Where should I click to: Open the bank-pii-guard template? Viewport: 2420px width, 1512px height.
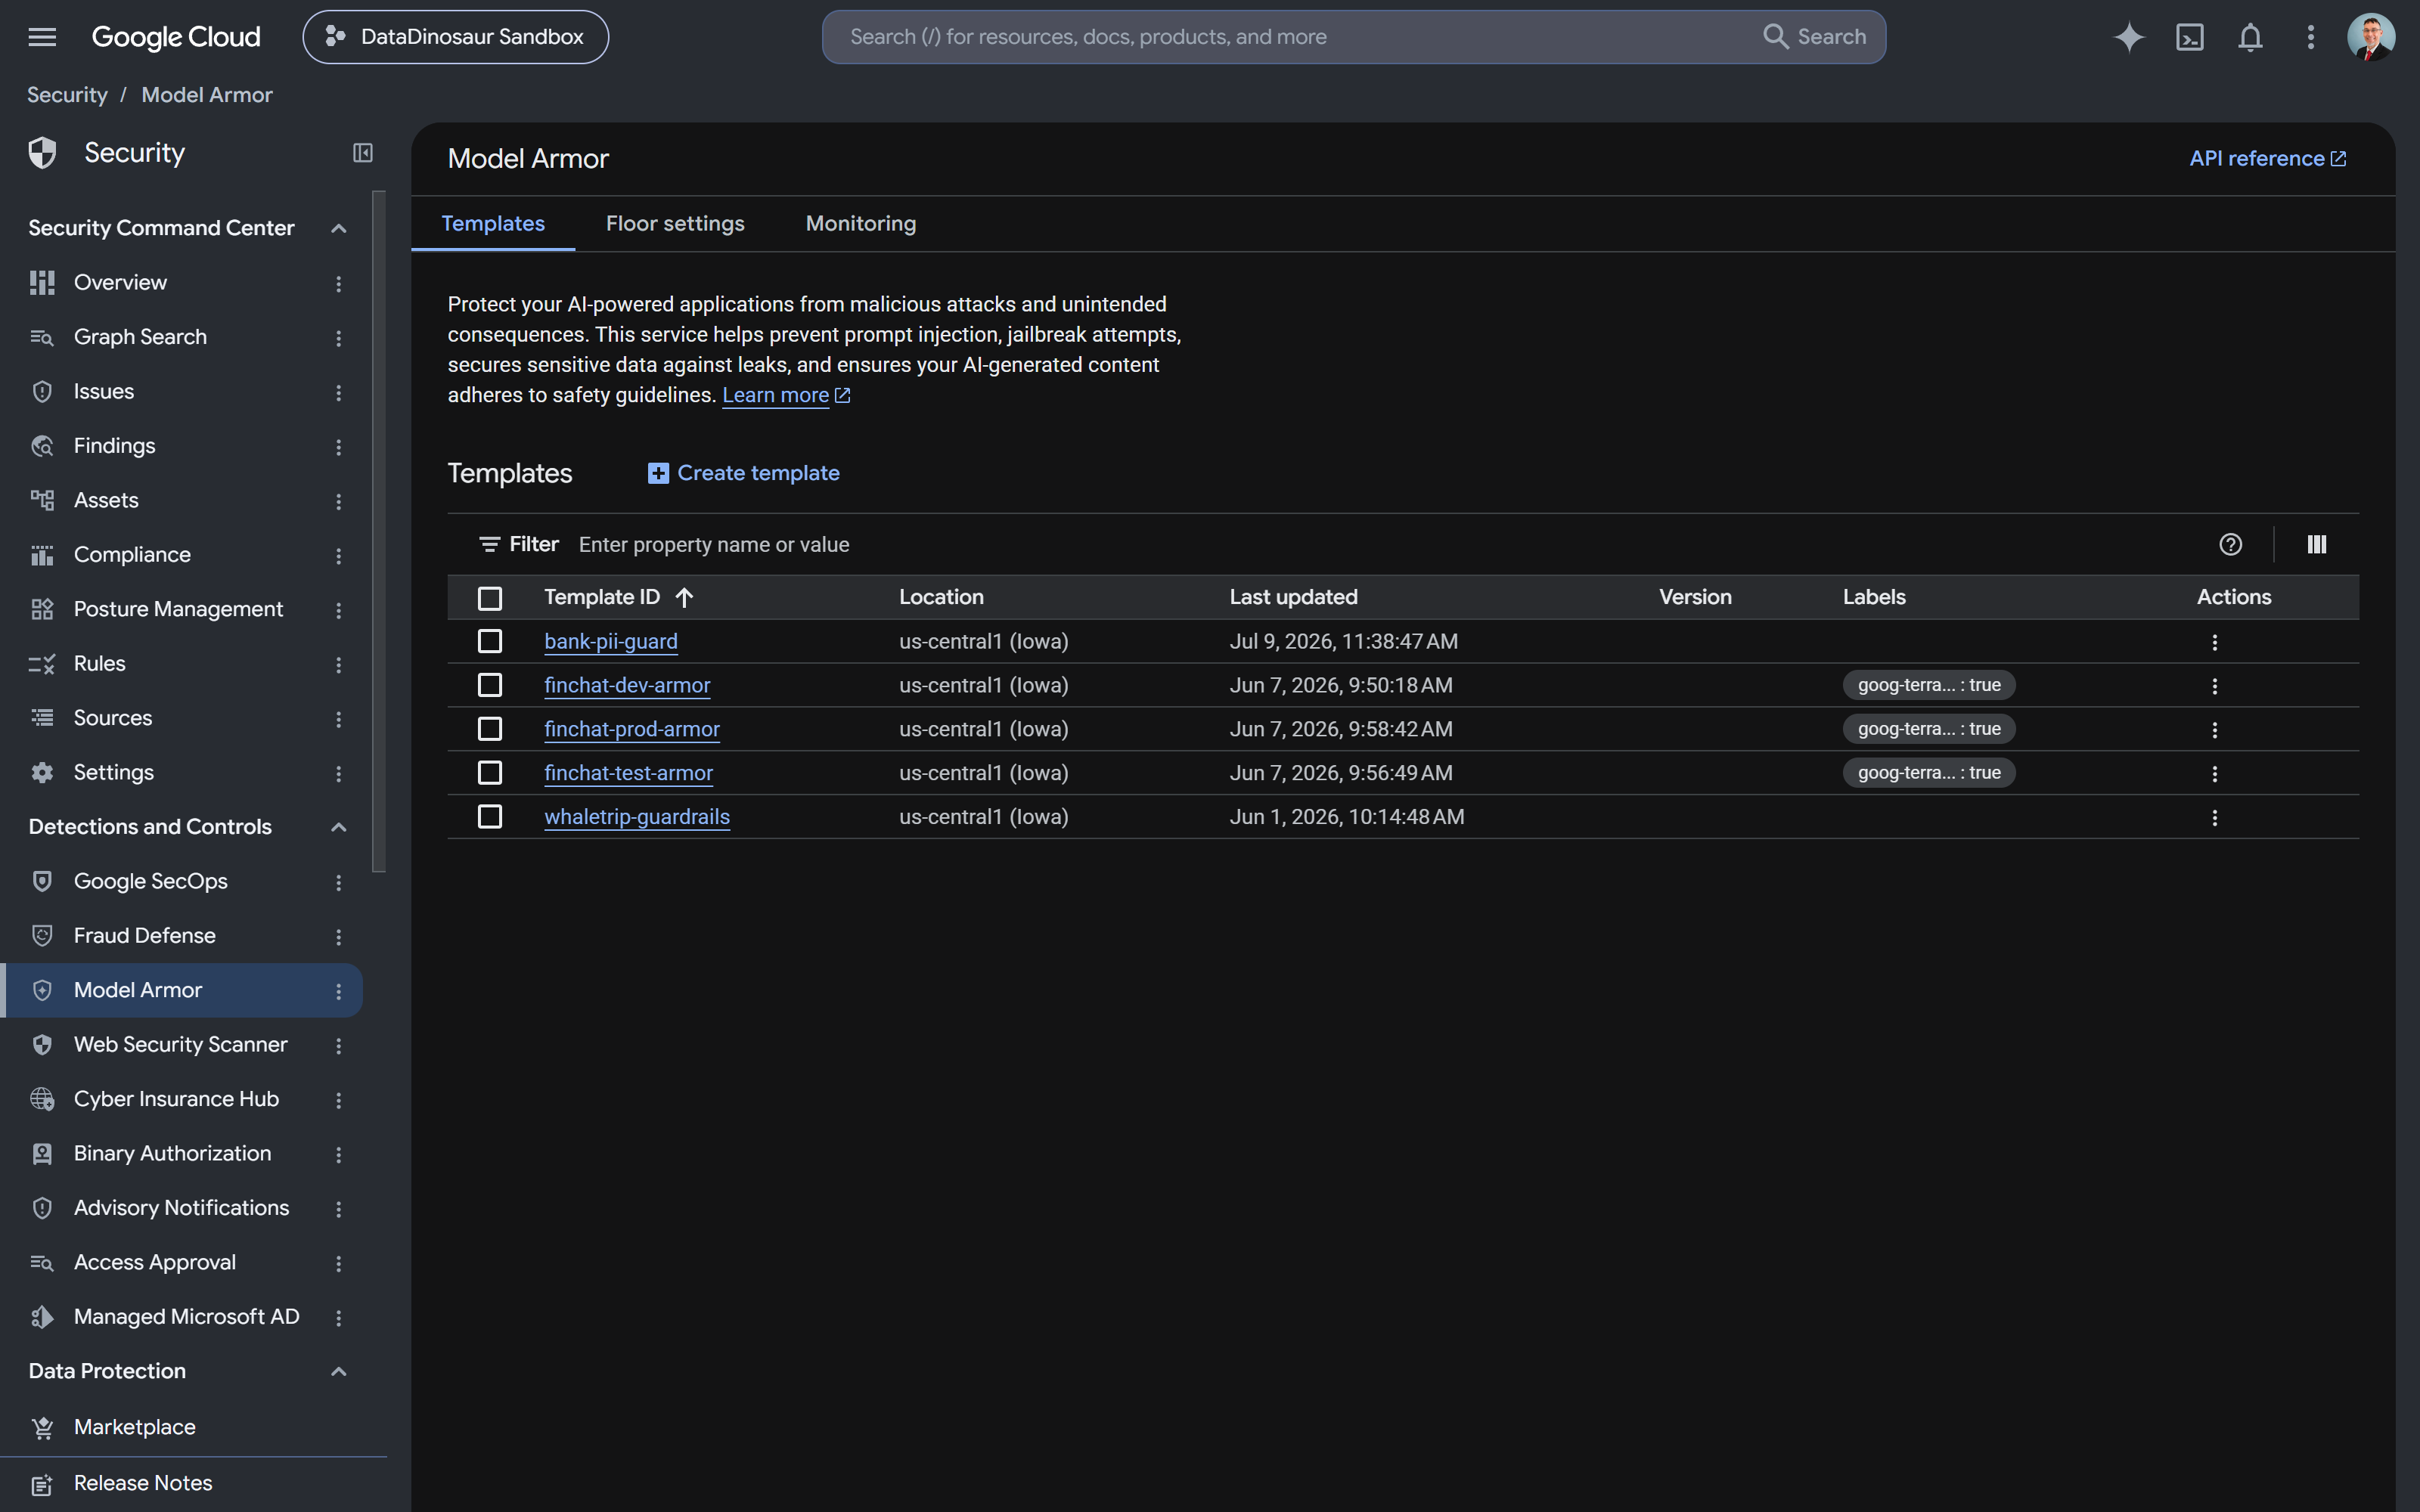[x=611, y=642]
